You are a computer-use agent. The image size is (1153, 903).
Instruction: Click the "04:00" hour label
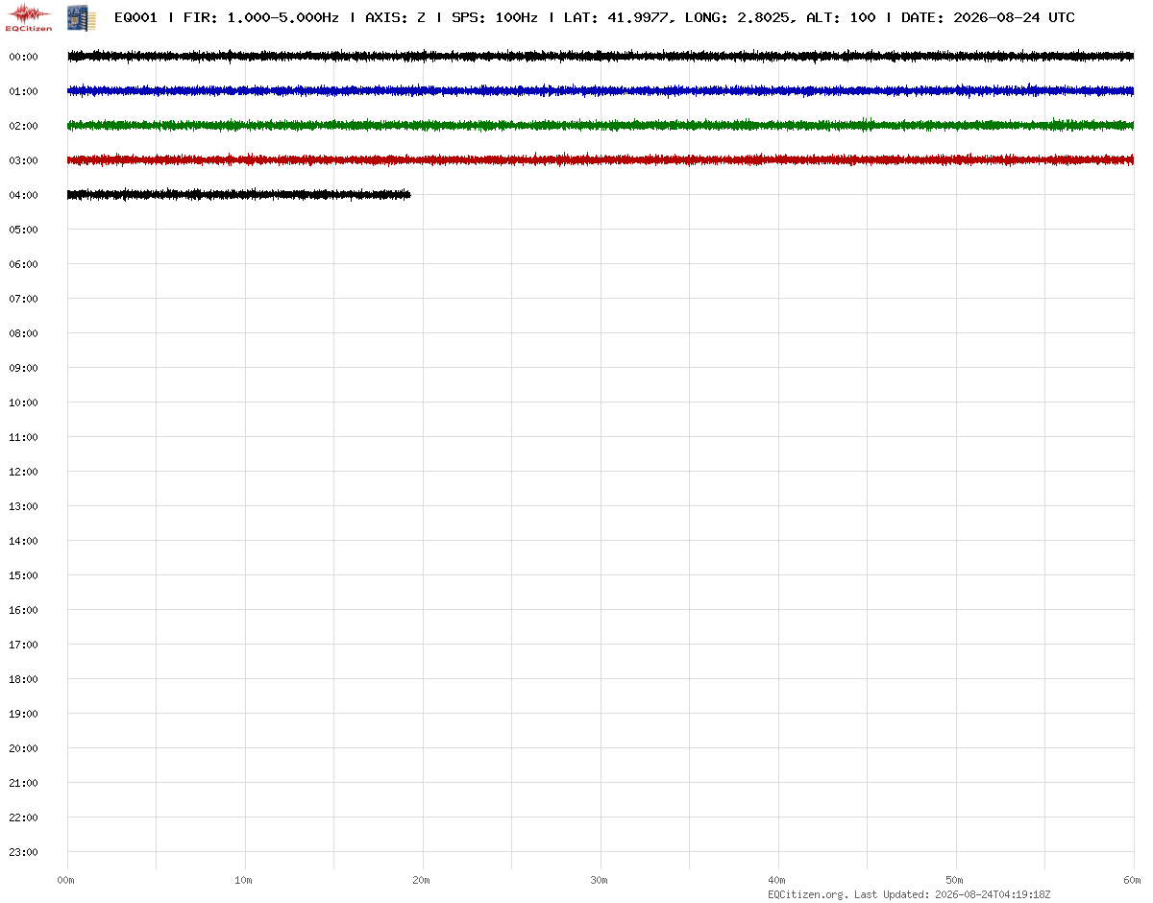pyautogui.click(x=23, y=195)
